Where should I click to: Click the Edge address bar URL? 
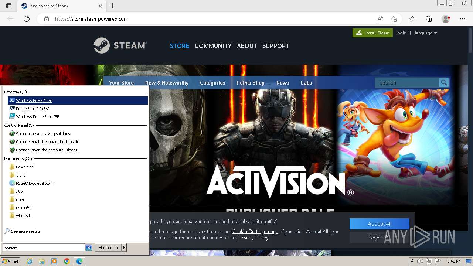[91, 19]
